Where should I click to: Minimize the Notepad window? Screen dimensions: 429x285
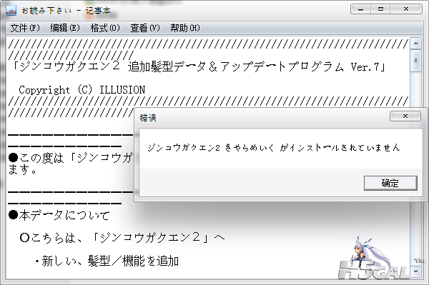tap(360, 9)
